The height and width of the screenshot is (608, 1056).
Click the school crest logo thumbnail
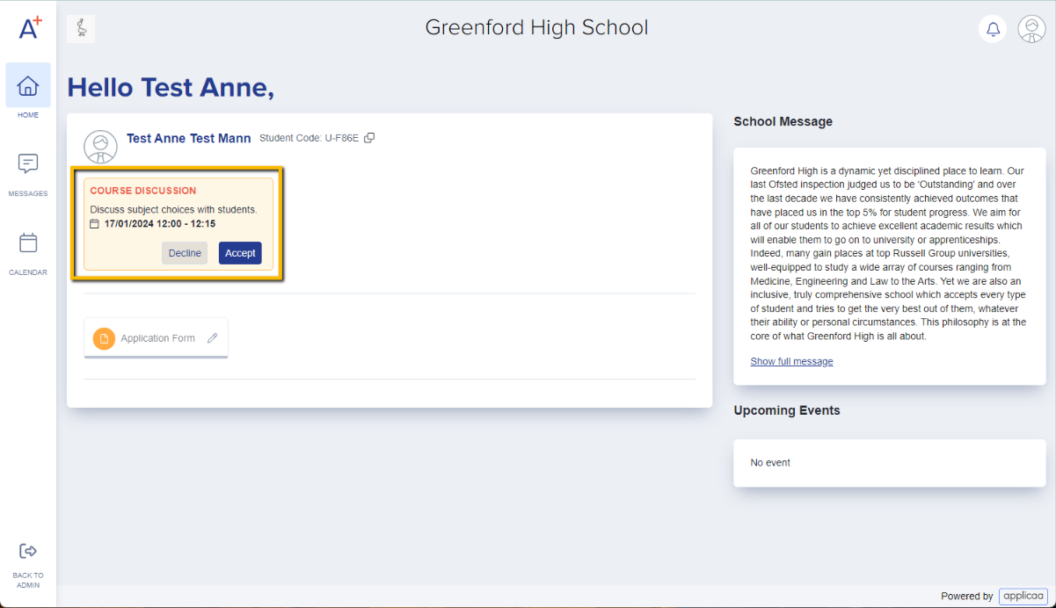coord(81,29)
